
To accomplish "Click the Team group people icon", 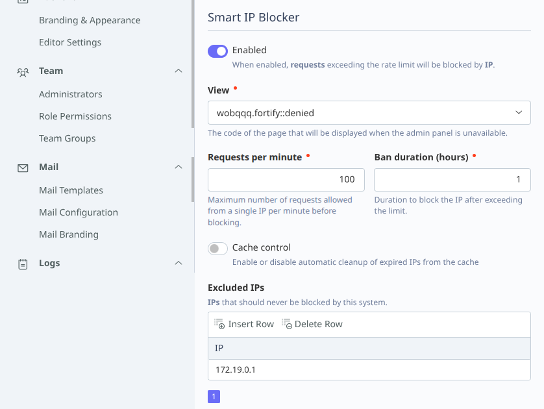I will pos(23,71).
